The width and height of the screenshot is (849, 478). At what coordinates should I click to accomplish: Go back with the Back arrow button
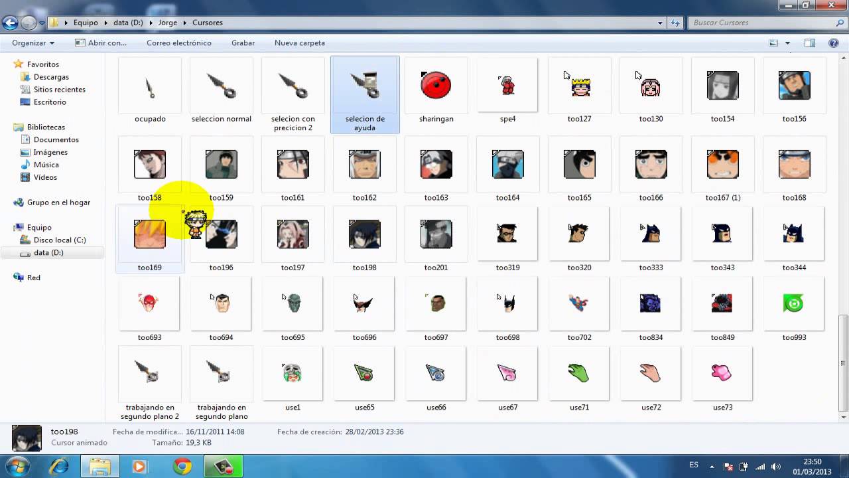pos(10,23)
